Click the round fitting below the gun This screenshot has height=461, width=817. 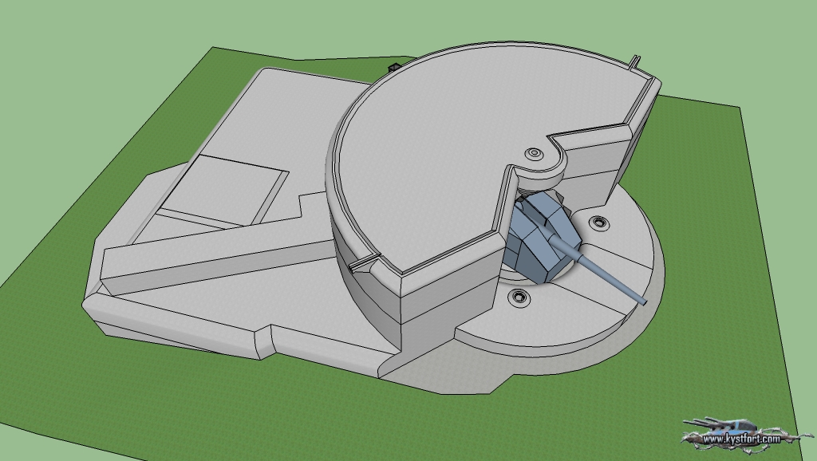point(520,297)
